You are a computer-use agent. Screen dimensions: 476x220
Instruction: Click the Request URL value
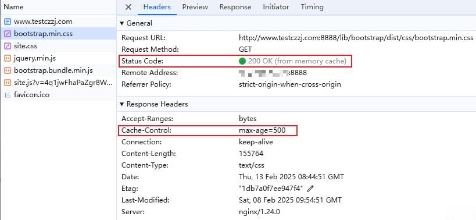coord(356,38)
